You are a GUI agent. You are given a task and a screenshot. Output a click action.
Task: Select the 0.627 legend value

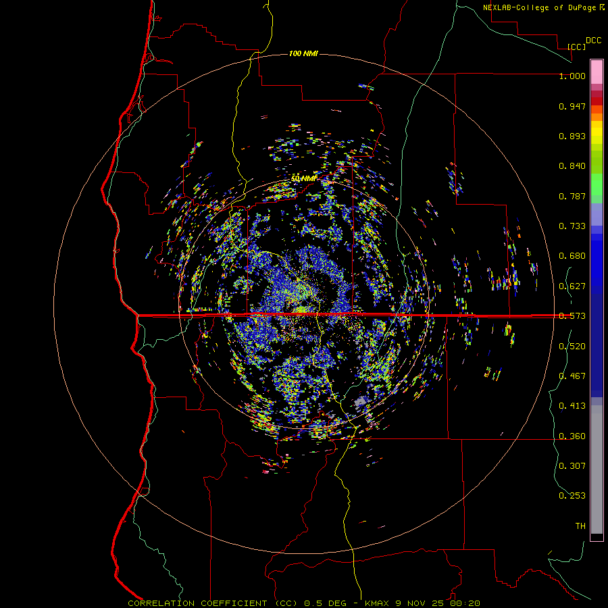pyautogui.click(x=572, y=286)
